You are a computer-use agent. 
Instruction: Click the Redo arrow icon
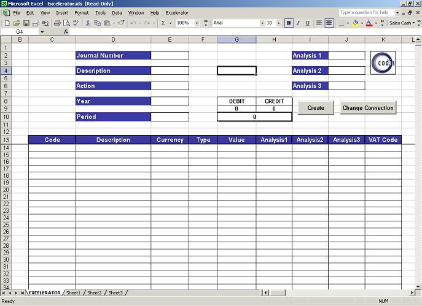tap(147, 23)
